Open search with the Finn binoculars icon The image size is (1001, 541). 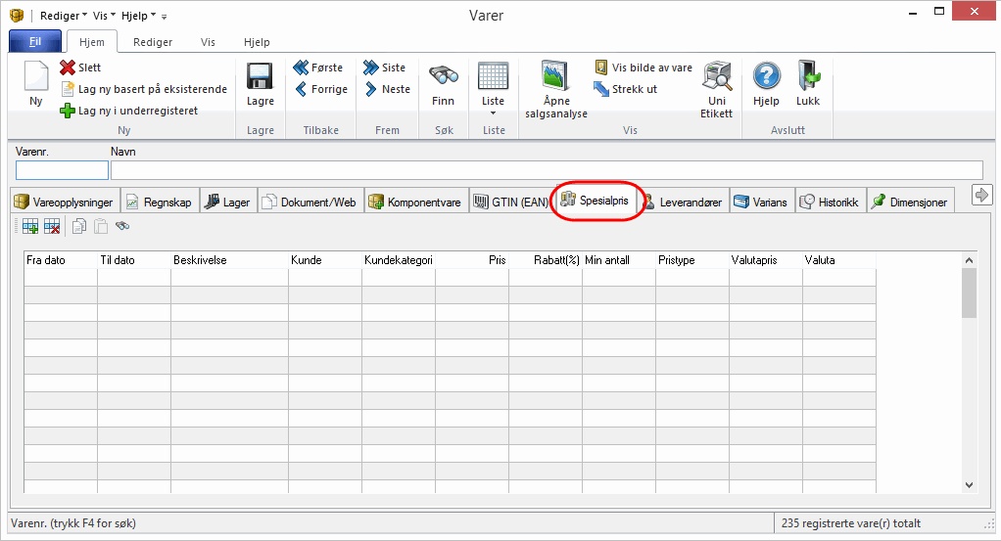click(444, 78)
